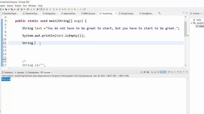The height and width of the screenshot is (114, 204).
Task: Toggle Show Console on Standard Out
Action: (x=162, y=72)
